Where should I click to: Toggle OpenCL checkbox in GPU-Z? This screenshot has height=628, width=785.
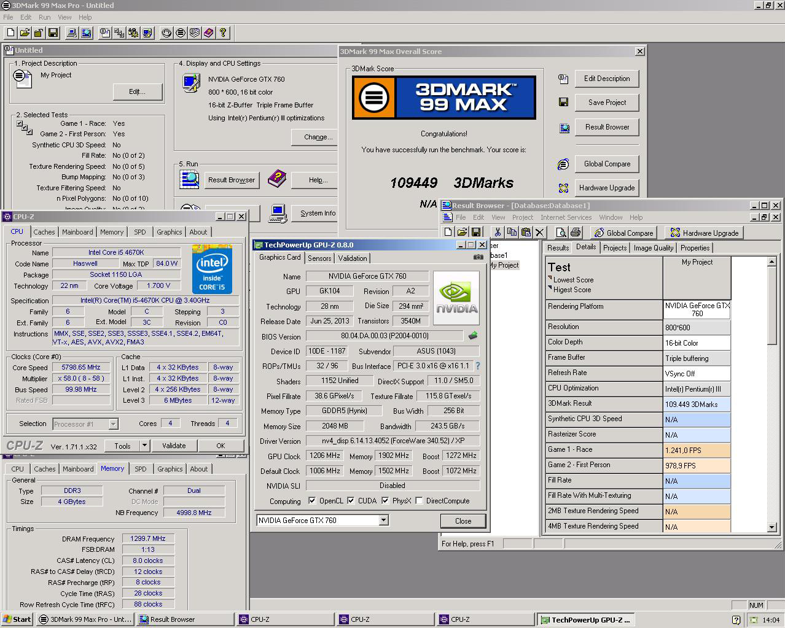(312, 501)
